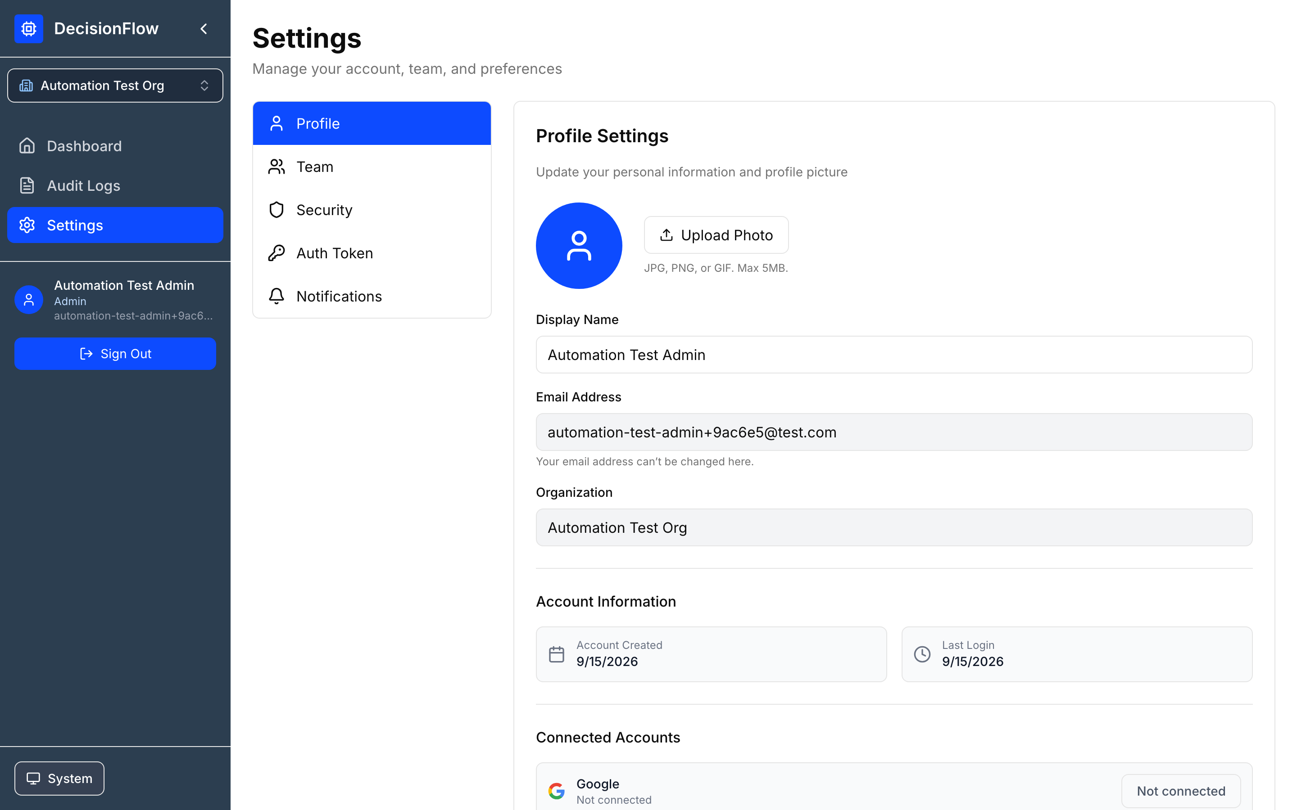Open the System theme selector
This screenshot has height=810, width=1297.
(x=59, y=778)
